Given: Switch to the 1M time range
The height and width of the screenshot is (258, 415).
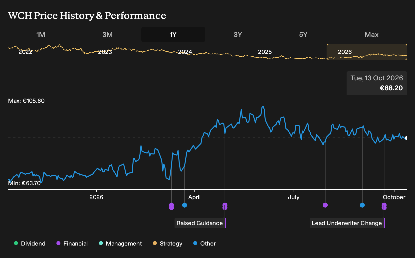Looking at the screenshot, I should tap(41, 34).
